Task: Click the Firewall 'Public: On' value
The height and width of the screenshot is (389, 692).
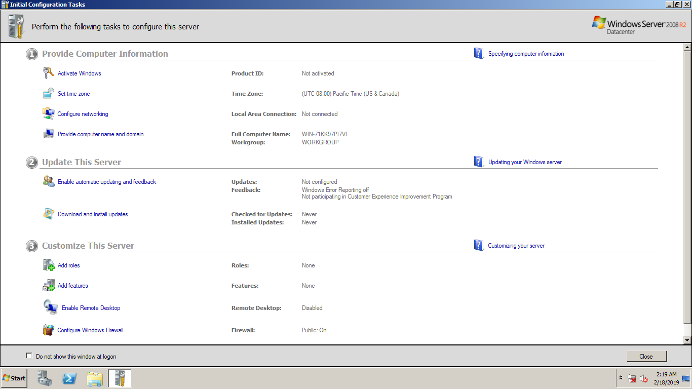Action: tap(314, 330)
